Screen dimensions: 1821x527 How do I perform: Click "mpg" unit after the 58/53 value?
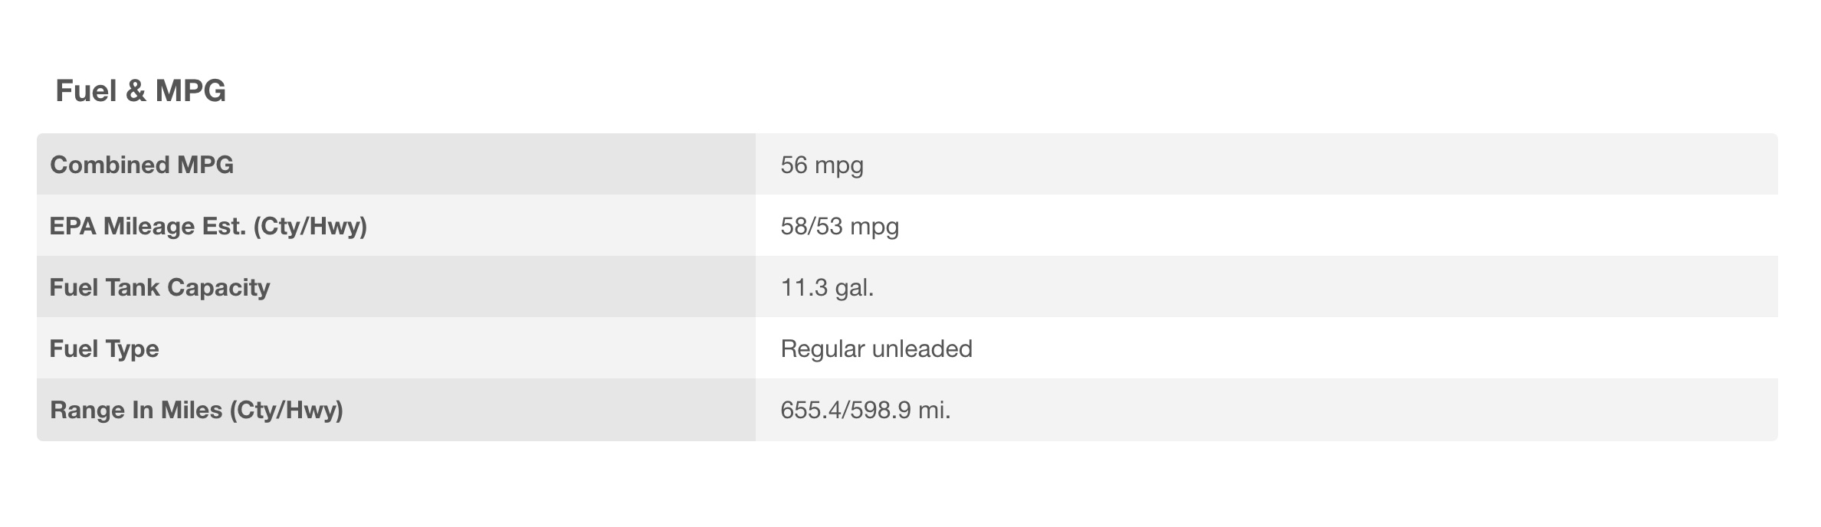pos(874,227)
